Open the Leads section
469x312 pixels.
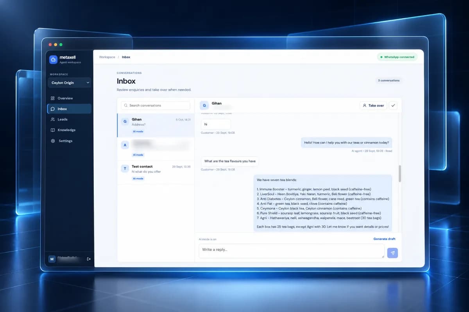(70, 119)
